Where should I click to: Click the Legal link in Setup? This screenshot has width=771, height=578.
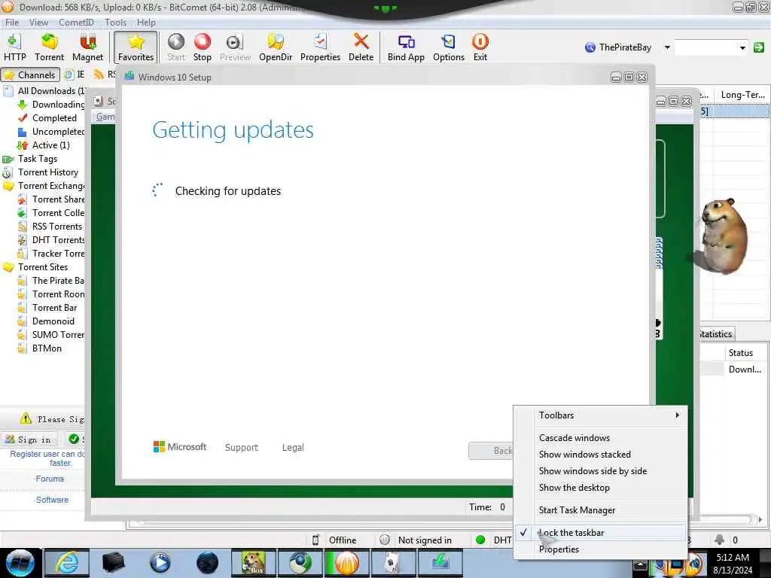[293, 447]
